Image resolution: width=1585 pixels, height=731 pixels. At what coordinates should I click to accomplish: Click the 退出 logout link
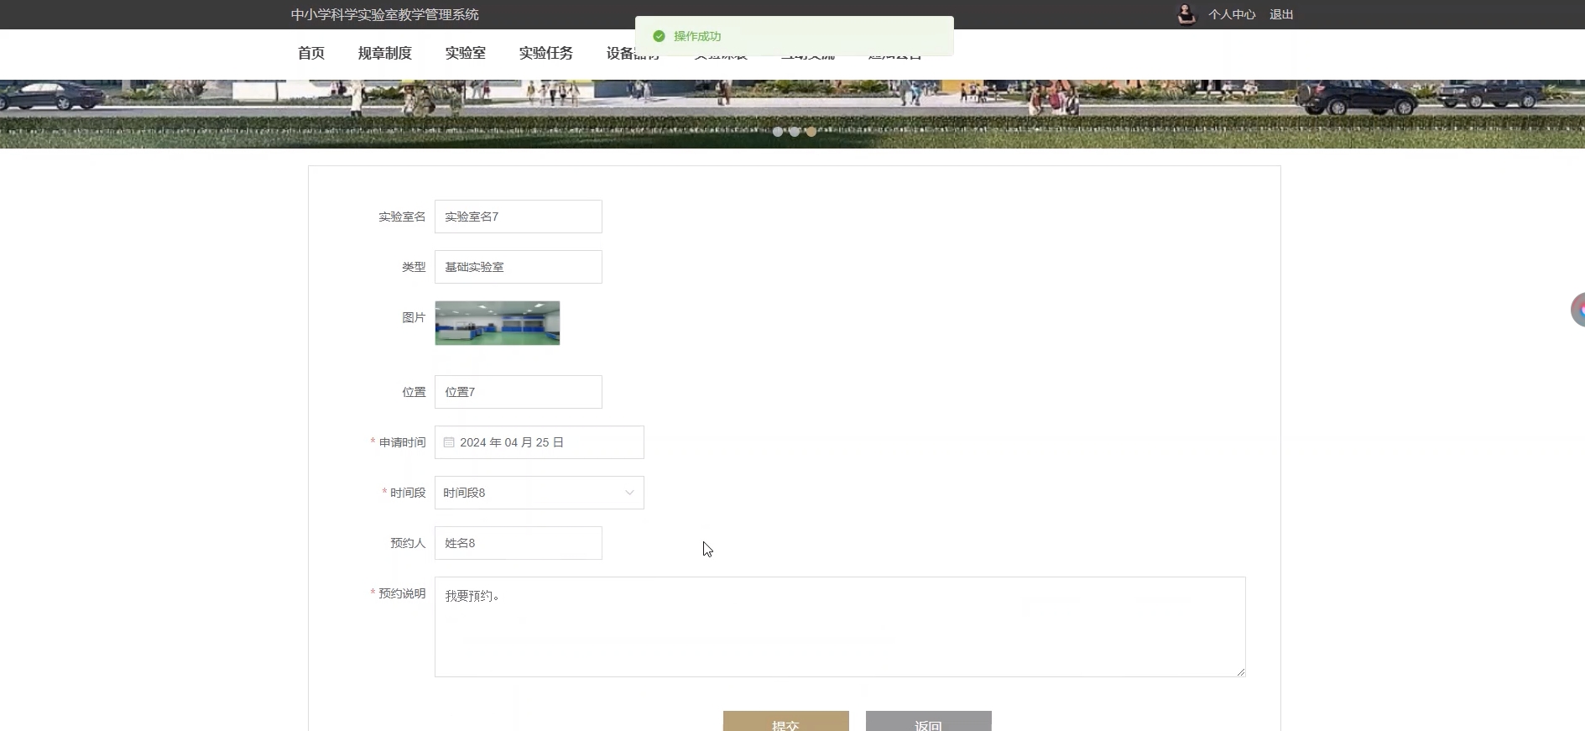(x=1280, y=14)
